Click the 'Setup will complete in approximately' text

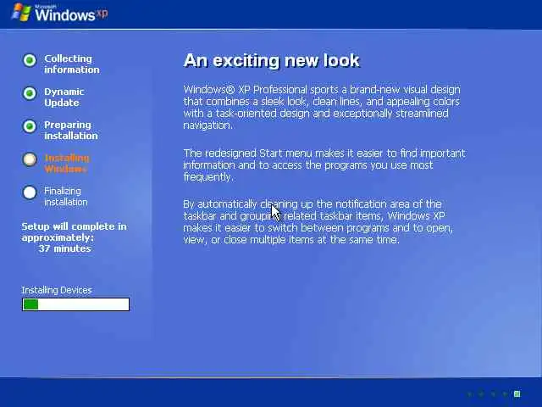(x=74, y=231)
